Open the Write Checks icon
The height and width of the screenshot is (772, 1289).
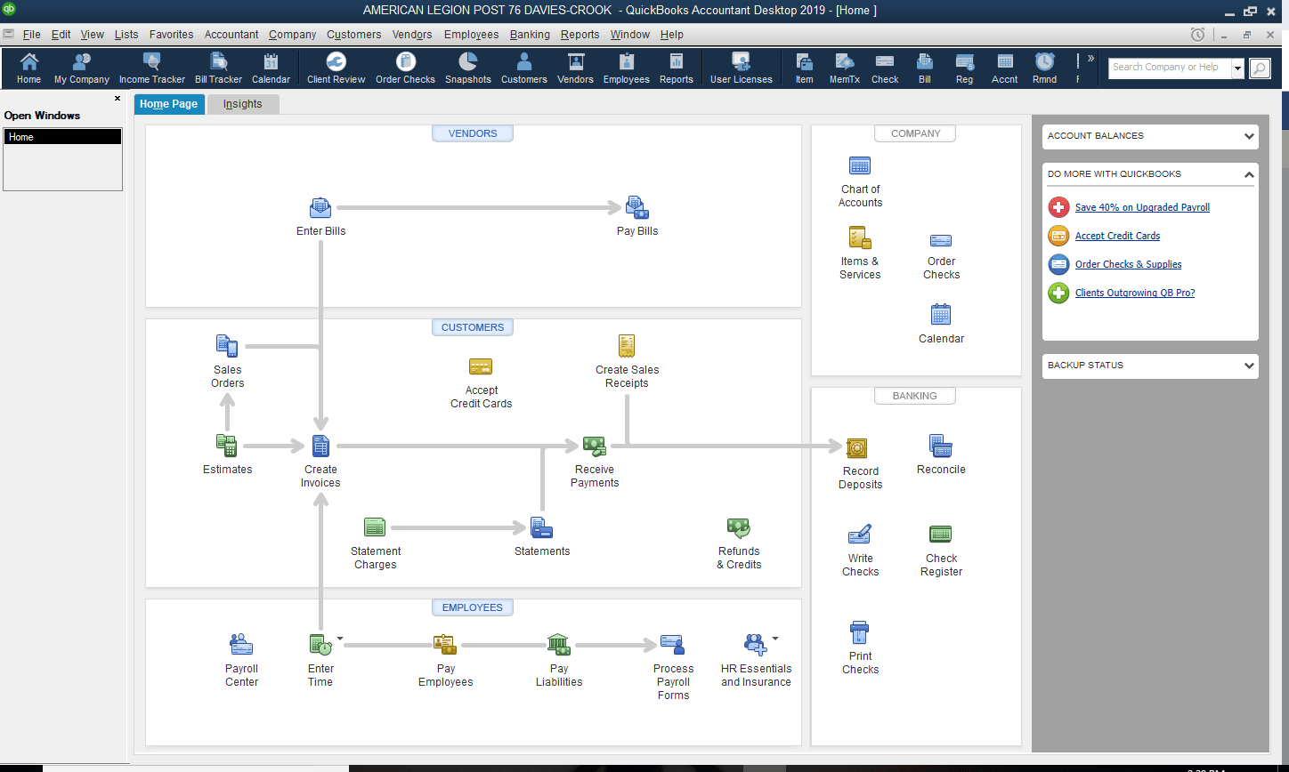point(860,535)
